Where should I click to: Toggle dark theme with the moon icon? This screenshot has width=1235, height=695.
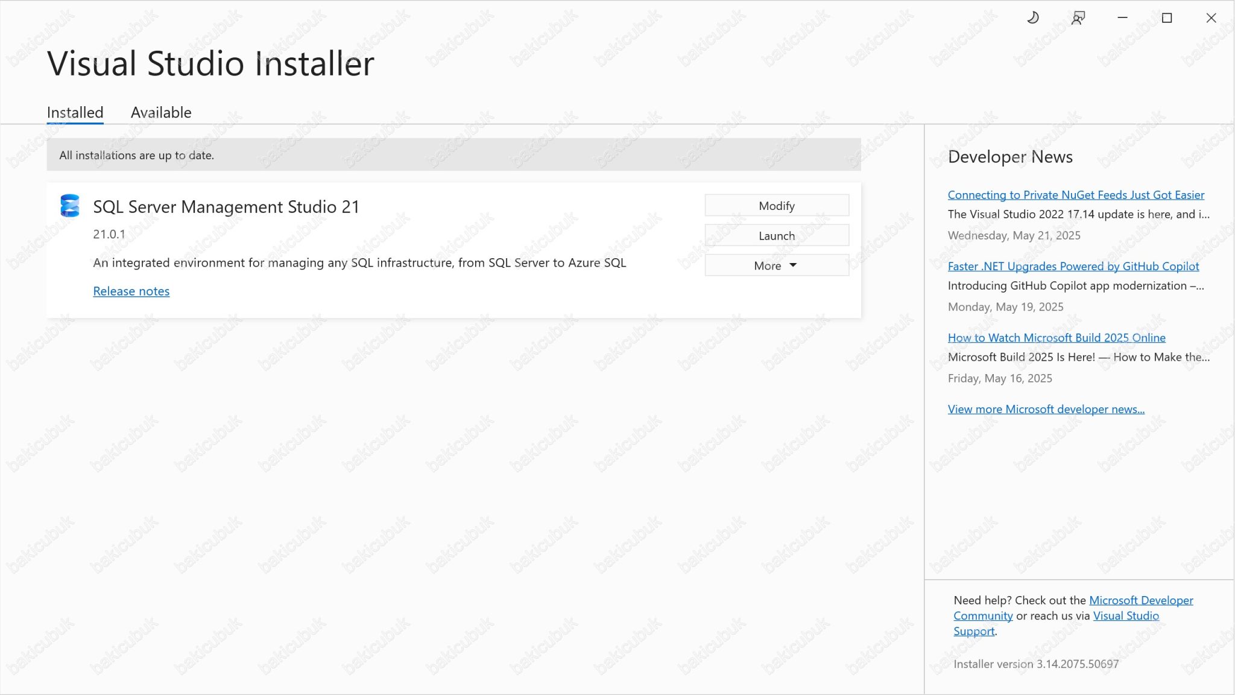coord(1033,17)
